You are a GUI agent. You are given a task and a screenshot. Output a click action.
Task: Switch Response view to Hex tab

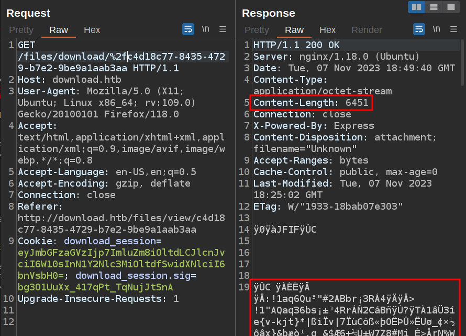coord(327,30)
